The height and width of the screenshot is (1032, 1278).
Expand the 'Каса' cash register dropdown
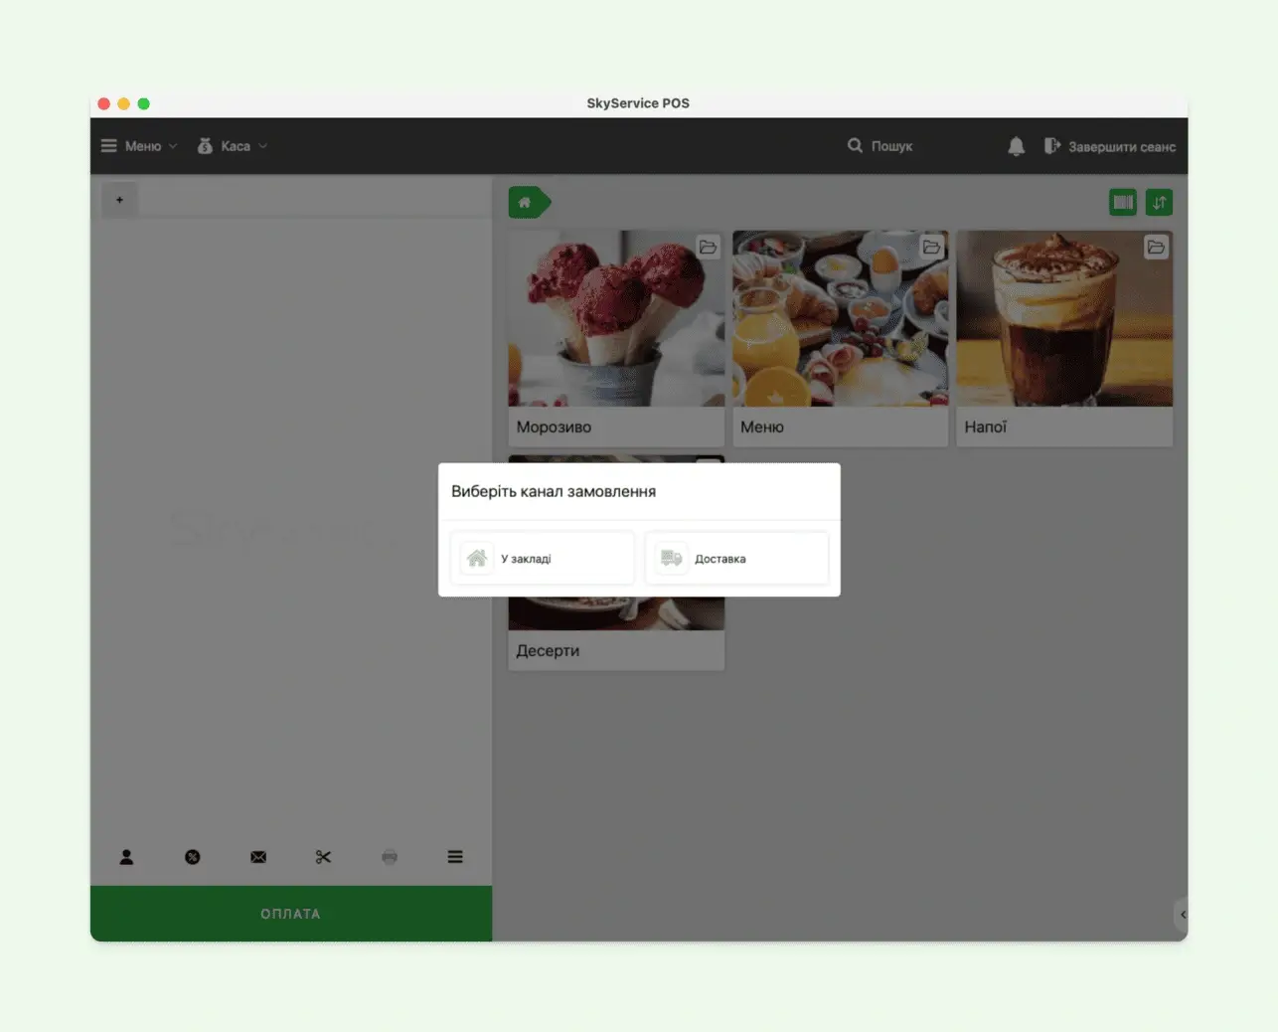tap(233, 146)
